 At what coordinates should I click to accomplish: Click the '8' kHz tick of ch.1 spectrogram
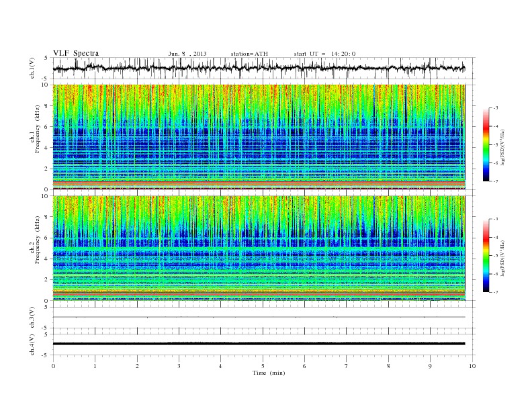click(x=47, y=106)
